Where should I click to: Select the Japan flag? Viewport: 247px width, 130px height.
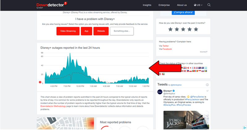pyautogui.click(x=190, y=68)
